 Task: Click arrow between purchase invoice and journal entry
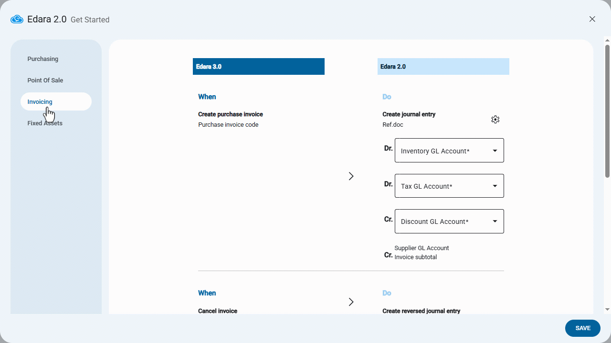point(351,176)
